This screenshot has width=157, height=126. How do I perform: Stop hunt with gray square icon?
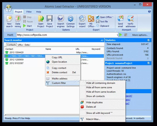tap(126, 35)
